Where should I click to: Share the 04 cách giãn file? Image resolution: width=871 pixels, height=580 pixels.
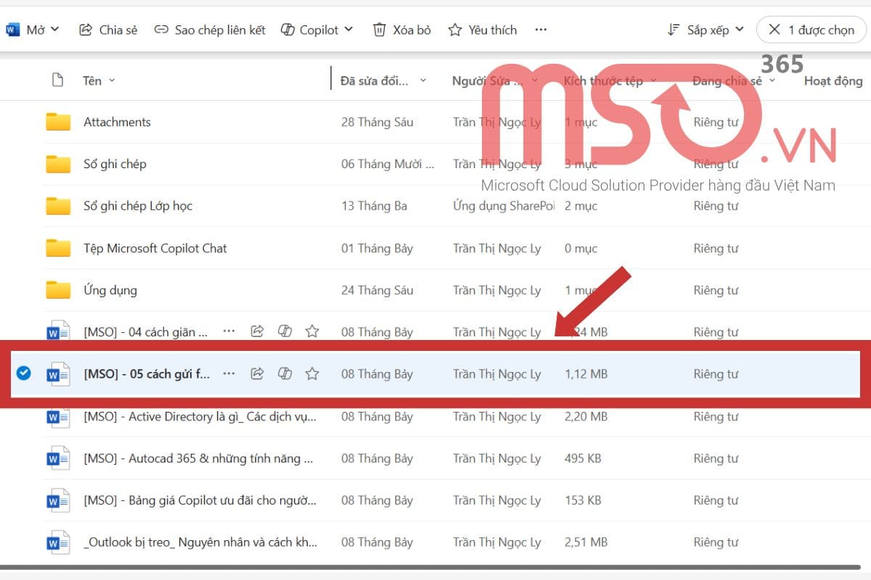click(257, 331)
